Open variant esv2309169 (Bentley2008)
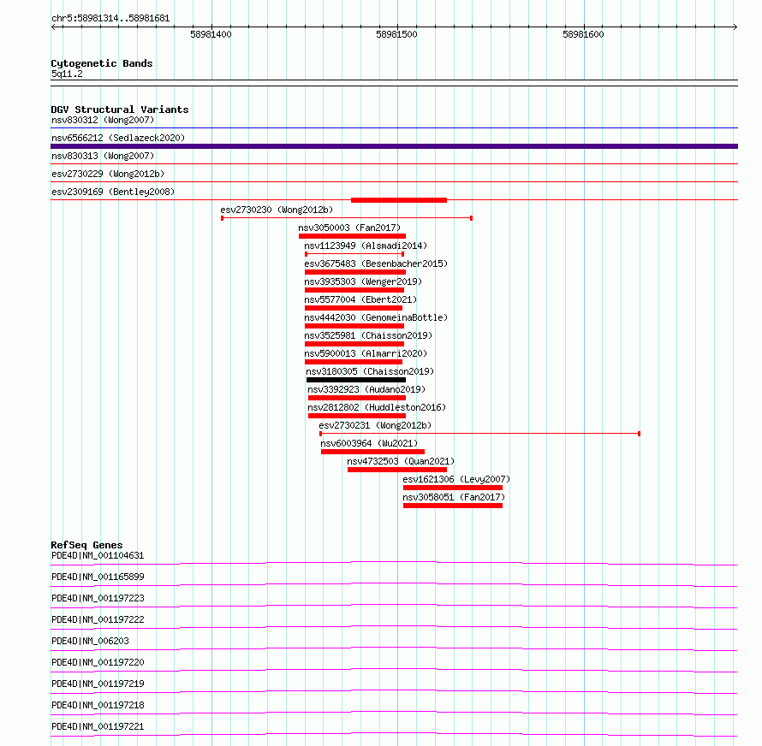Image resolution: width=762 pixels, height=746 pixels. 113,192
